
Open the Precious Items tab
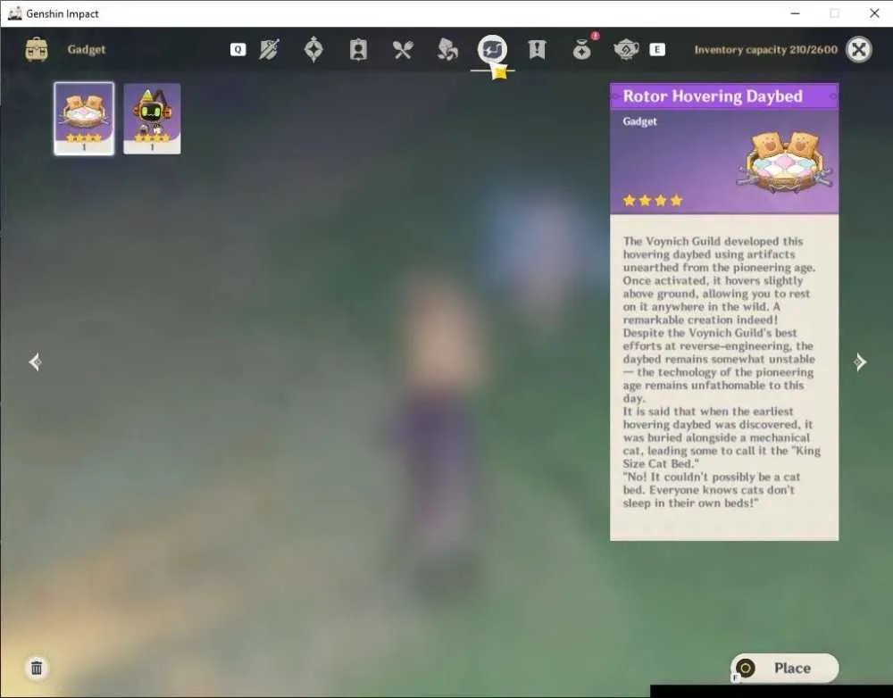(581, 51)
